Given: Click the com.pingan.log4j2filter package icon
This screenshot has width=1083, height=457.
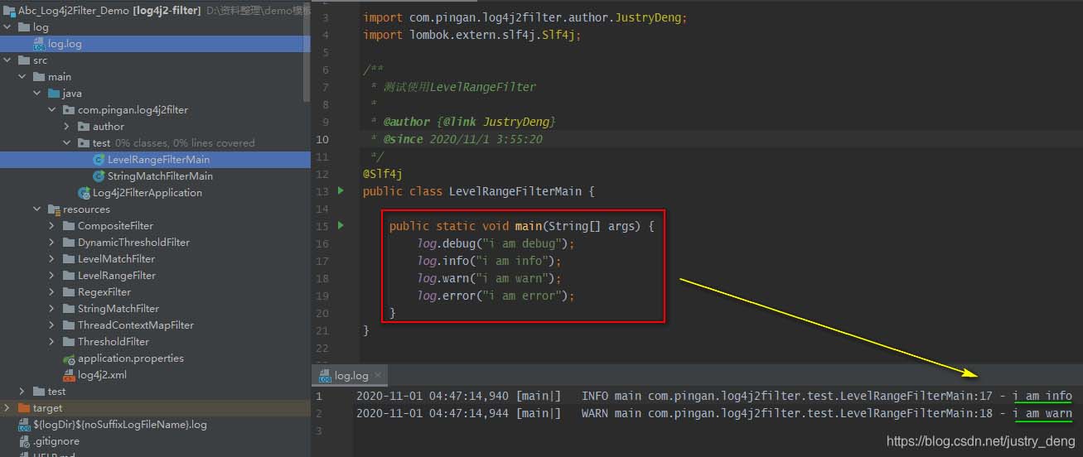Looking at the screenshot, I should [70, 110].
